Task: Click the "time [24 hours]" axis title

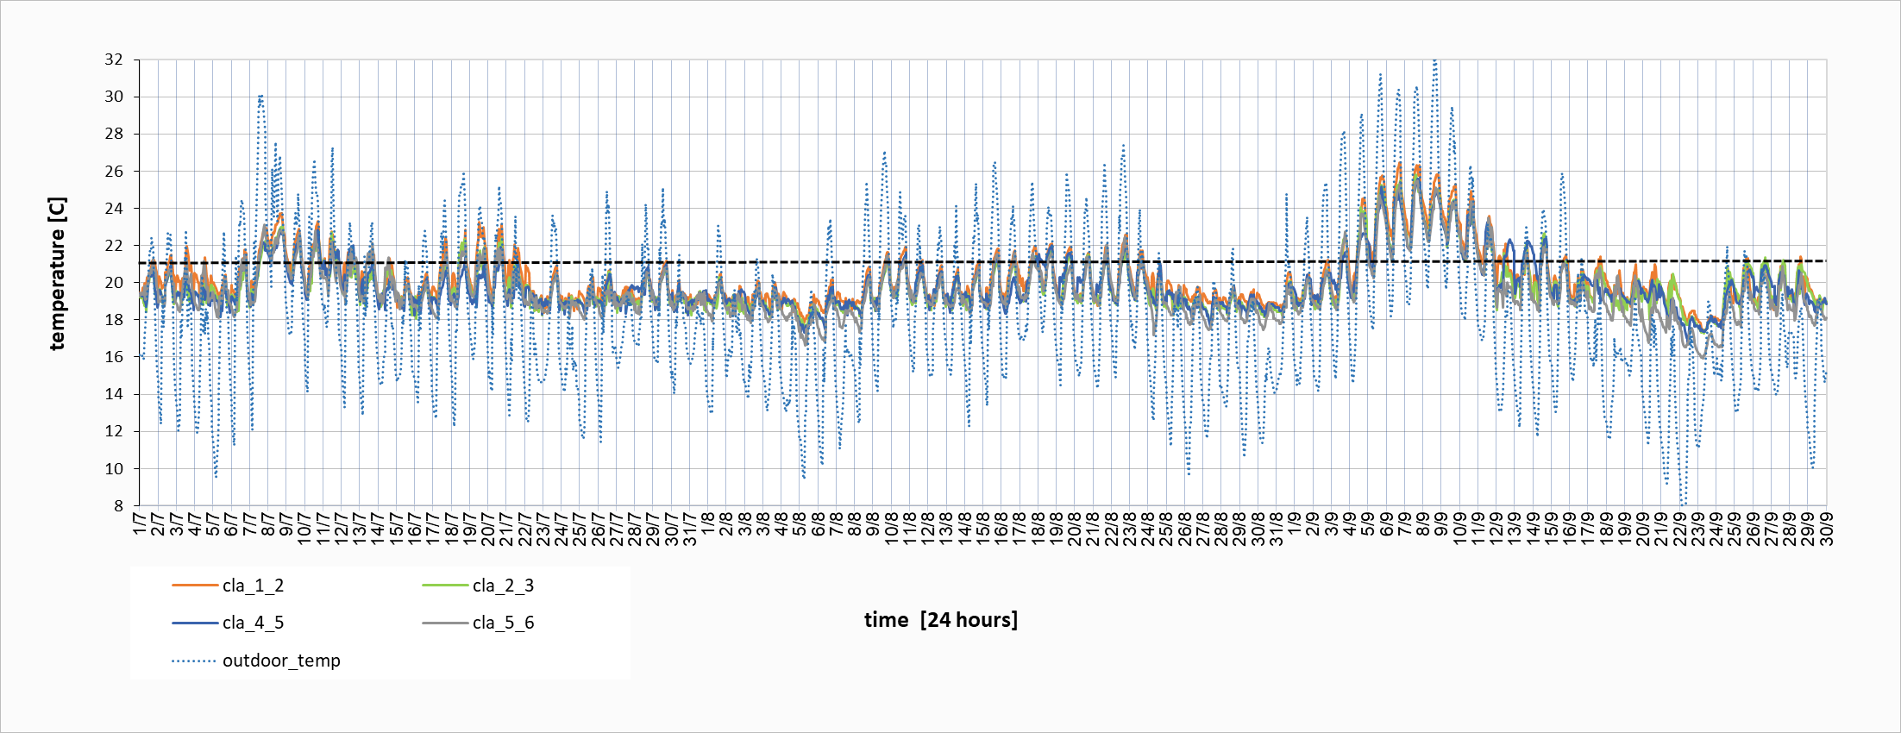Action: coord(940,620)
